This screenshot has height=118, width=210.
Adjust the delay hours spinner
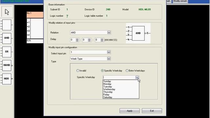pyautogui.click(x=77, y=40)
